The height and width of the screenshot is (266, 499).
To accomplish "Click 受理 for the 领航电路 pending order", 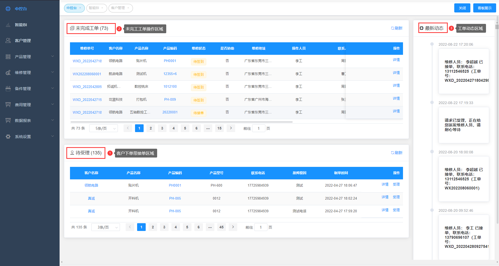I will coord(396,185).
